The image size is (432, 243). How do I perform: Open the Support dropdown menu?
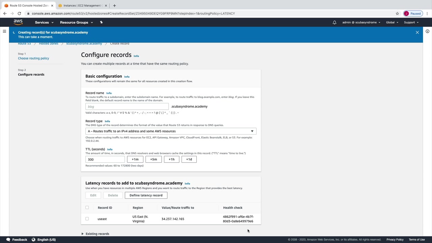point(411,22)
